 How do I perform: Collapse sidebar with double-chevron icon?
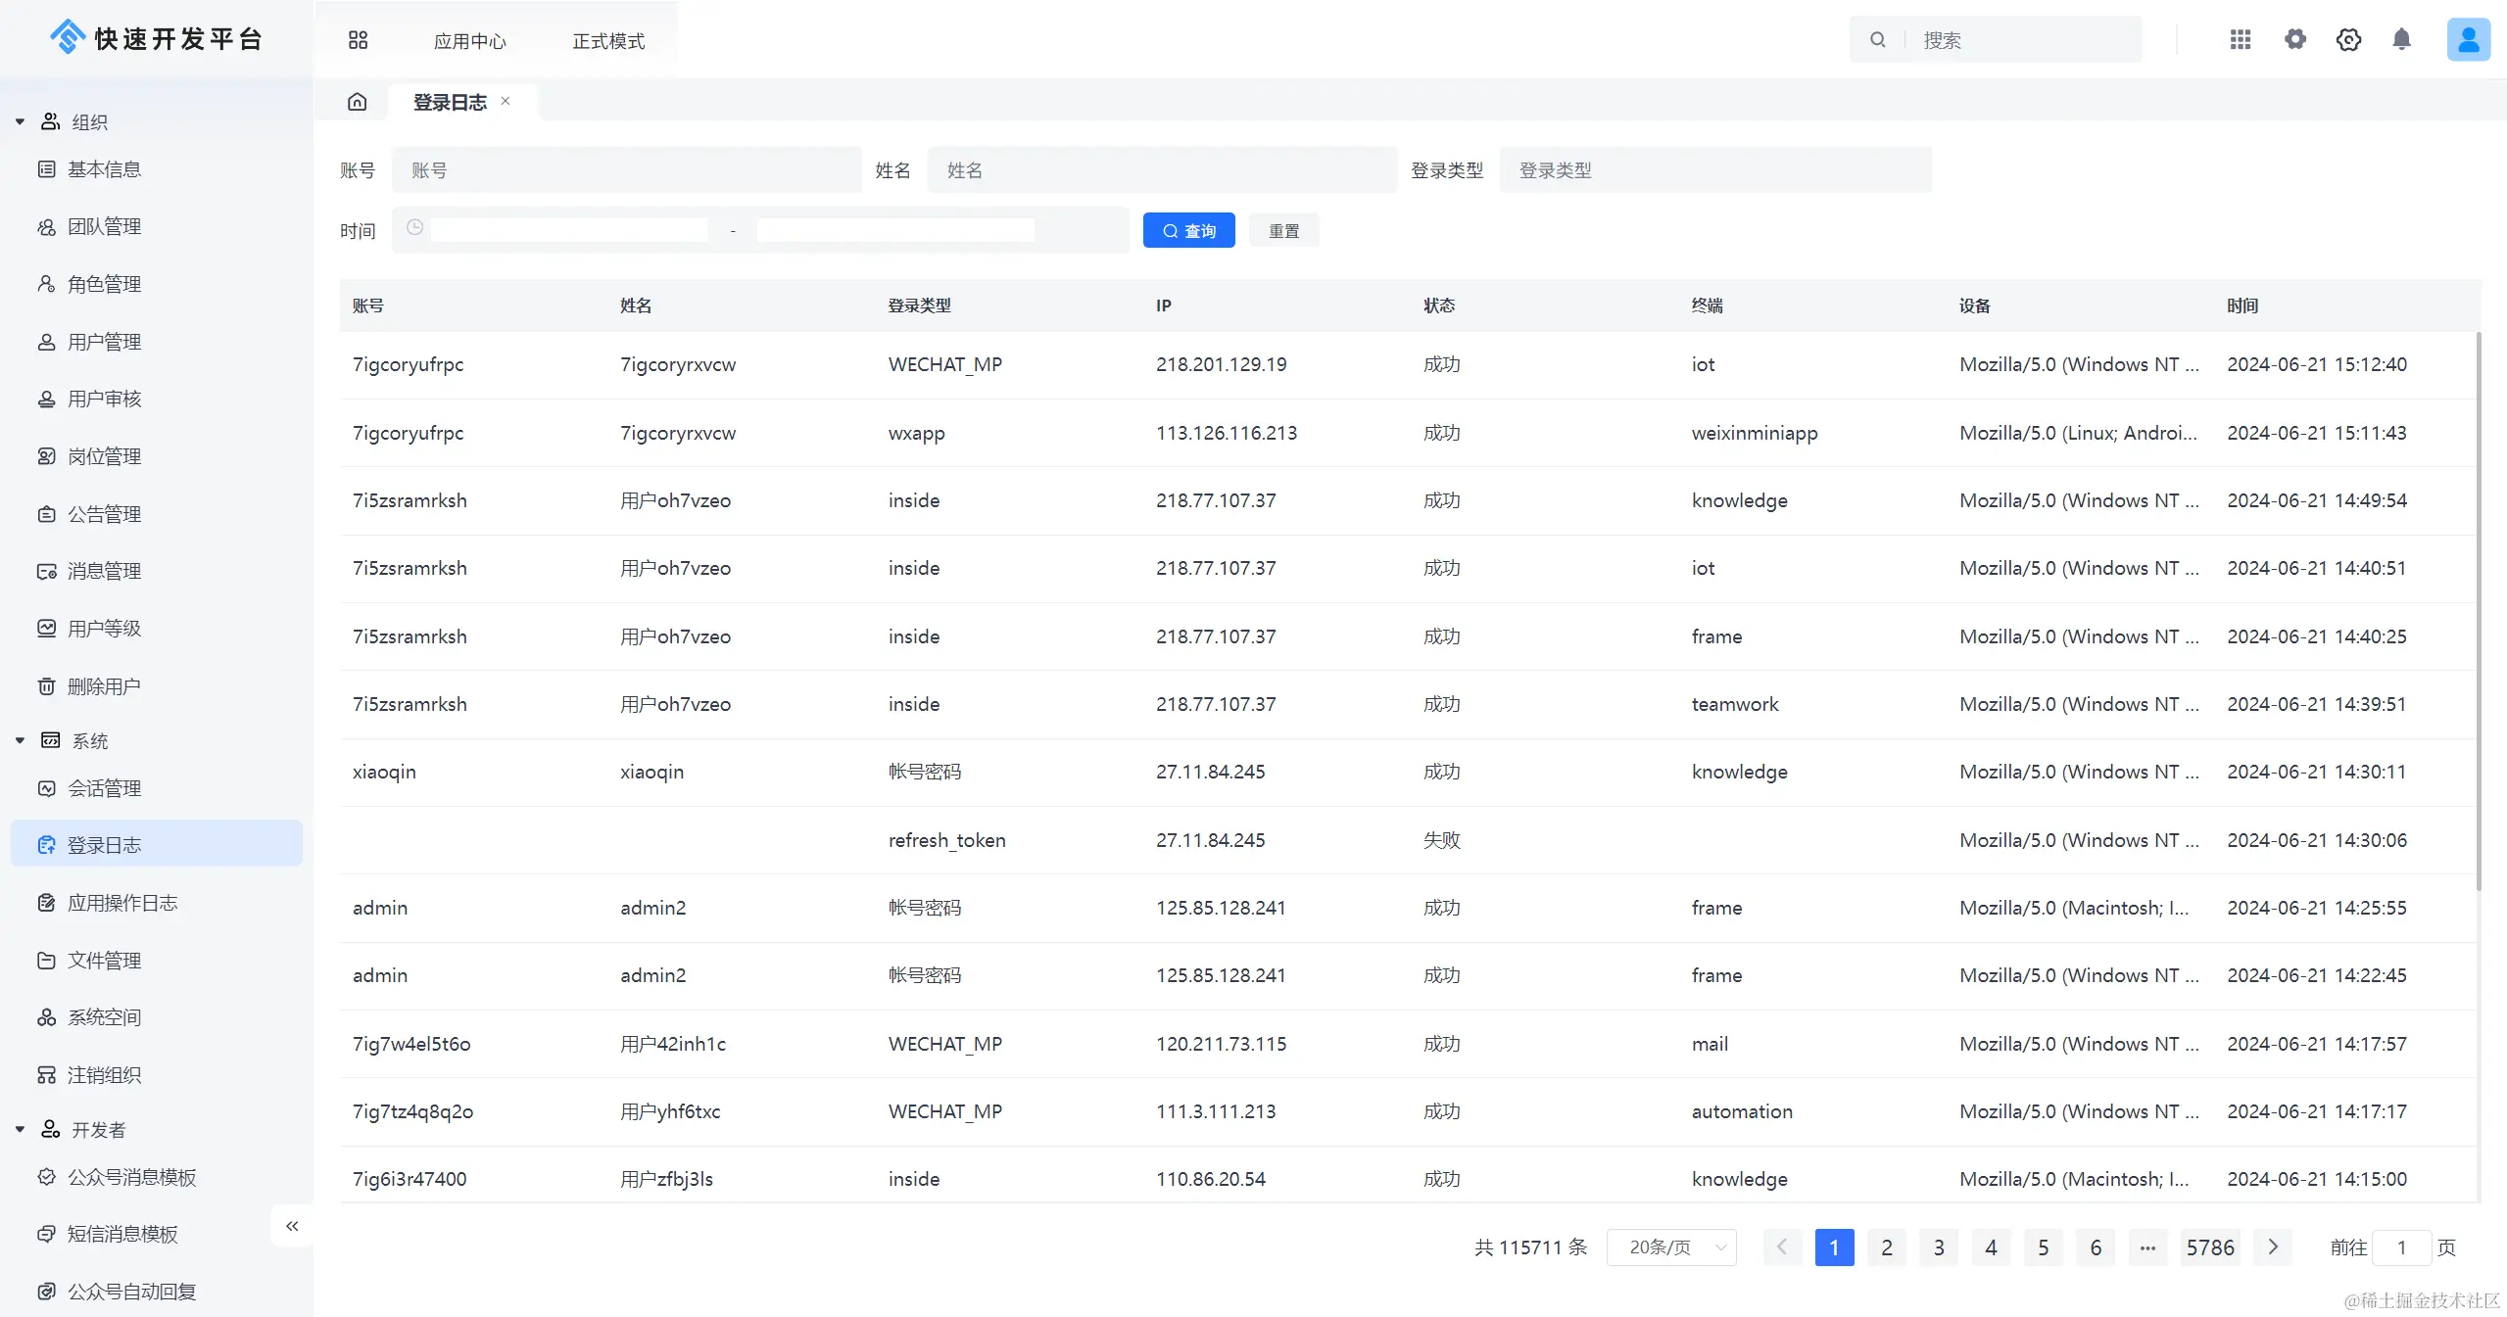[292, 1226]
